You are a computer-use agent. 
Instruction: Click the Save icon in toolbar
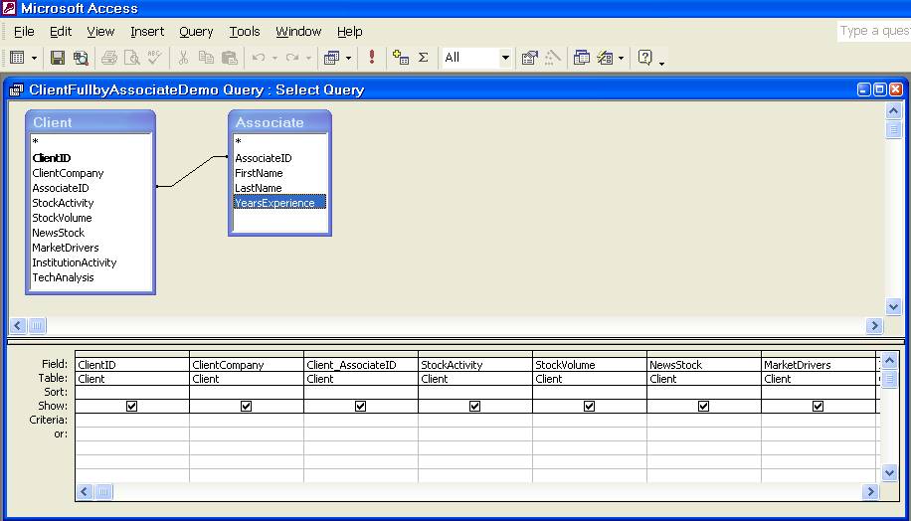(58, 58)
